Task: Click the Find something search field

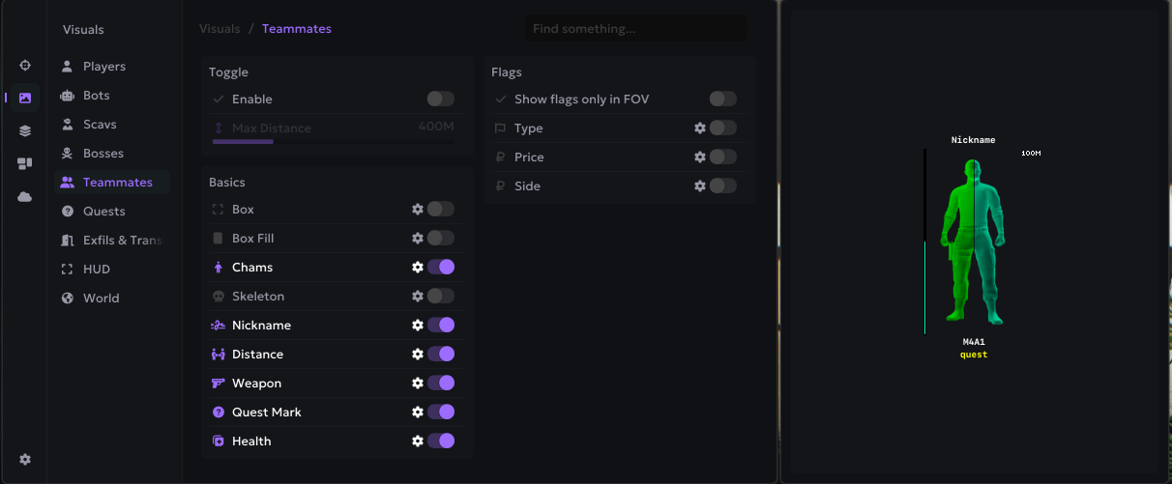Action: [x=635, y=29]
